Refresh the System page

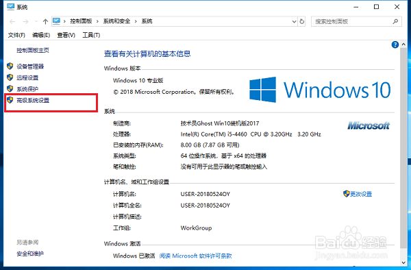click(302, 21)
